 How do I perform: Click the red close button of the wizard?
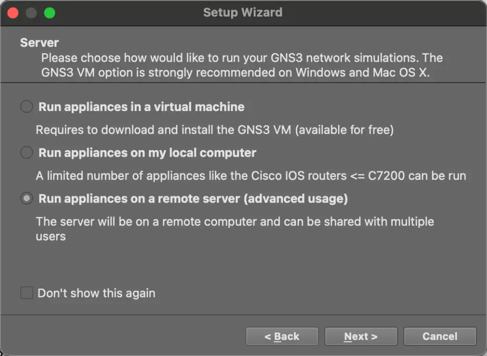point(12,13)
